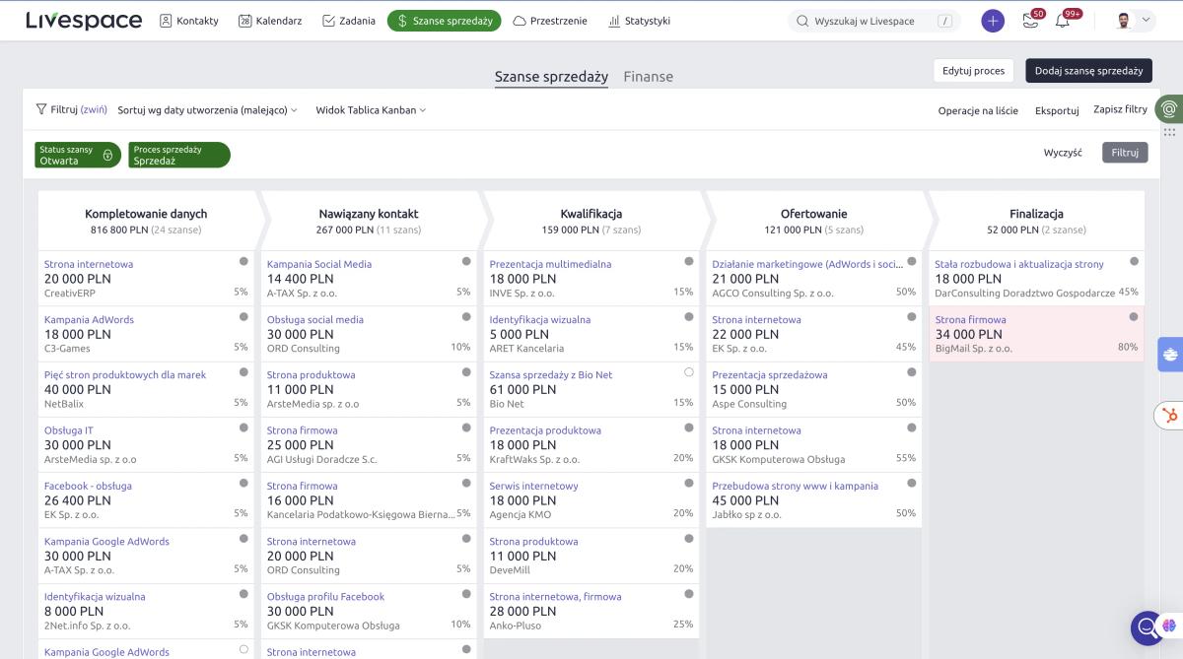Click Zapisz filtry
This screenshot has width=1183, height=659.
(x=1120, y=109)
